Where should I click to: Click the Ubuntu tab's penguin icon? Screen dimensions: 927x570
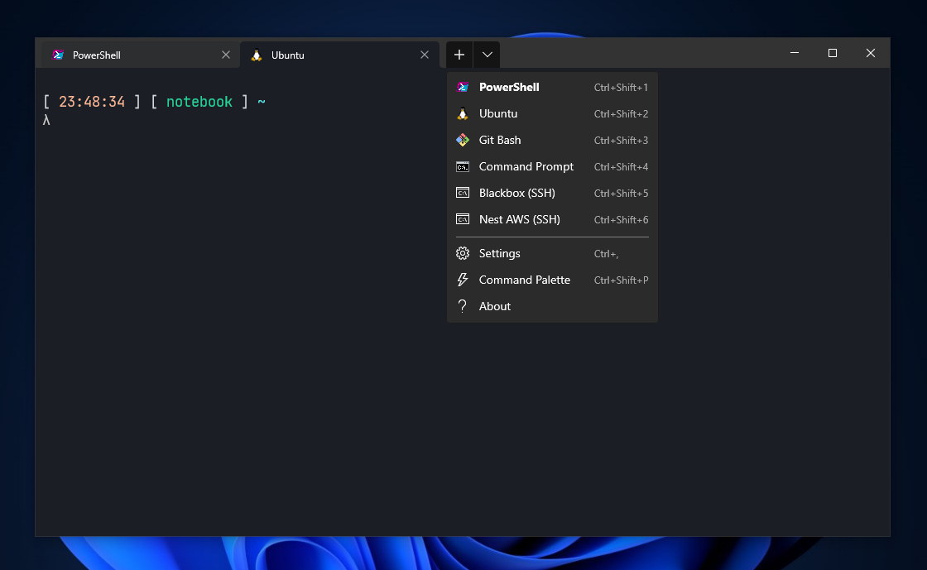(257, 55)
